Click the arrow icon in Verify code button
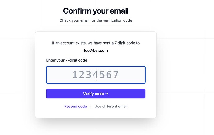Screen dimensions: 214x135 pyautogui.click(x=107, y=94)
